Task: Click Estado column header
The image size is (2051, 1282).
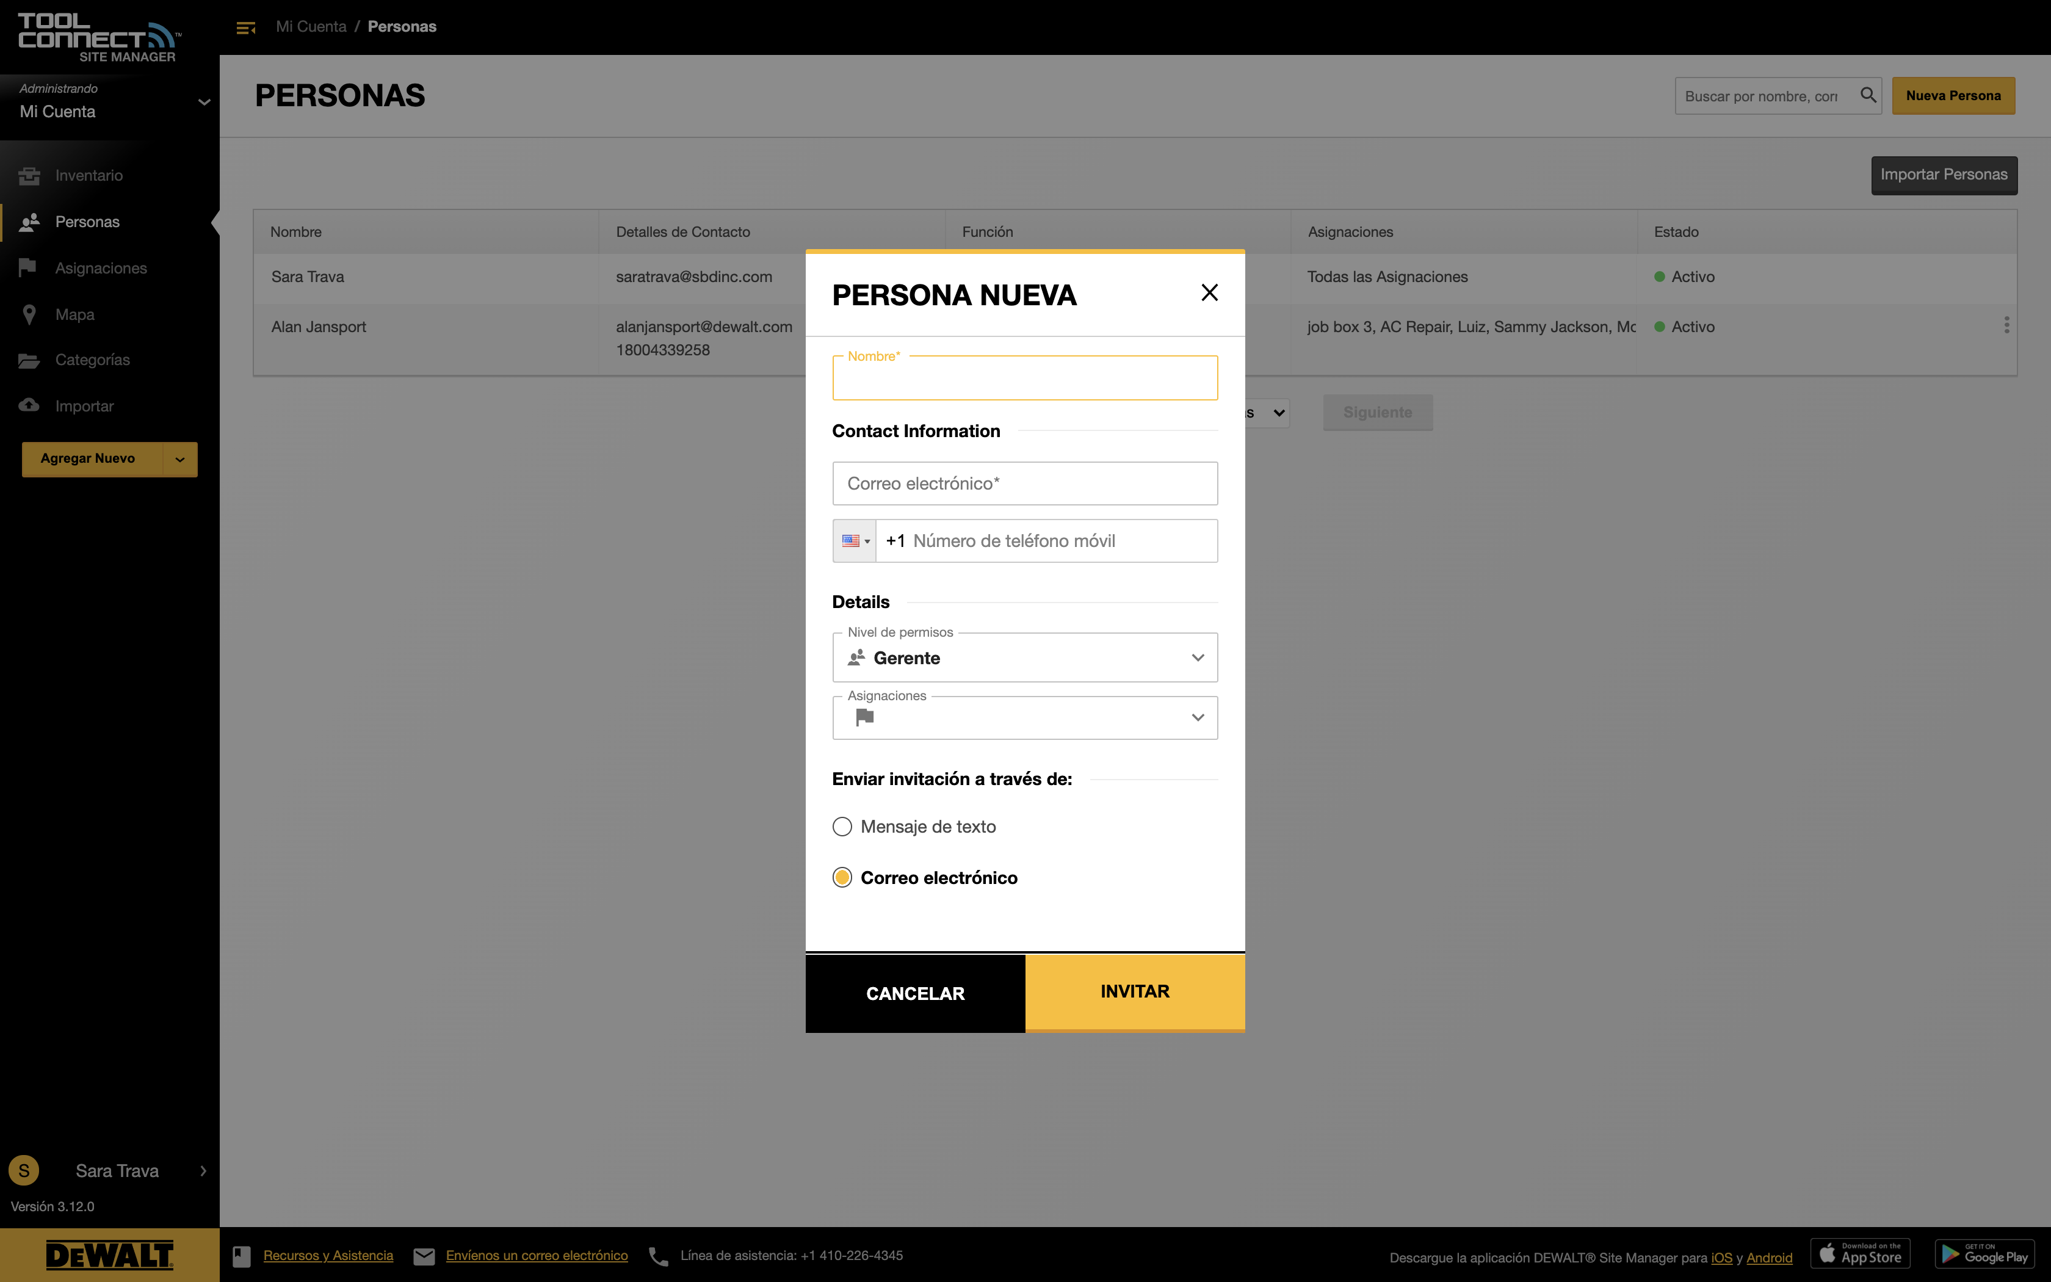Action: click(x=1676, y=233)
